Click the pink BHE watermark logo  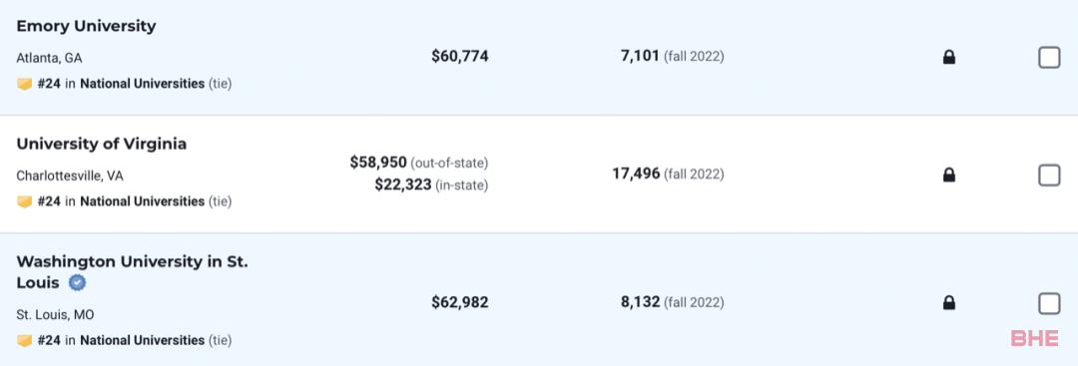(1035, 338)
